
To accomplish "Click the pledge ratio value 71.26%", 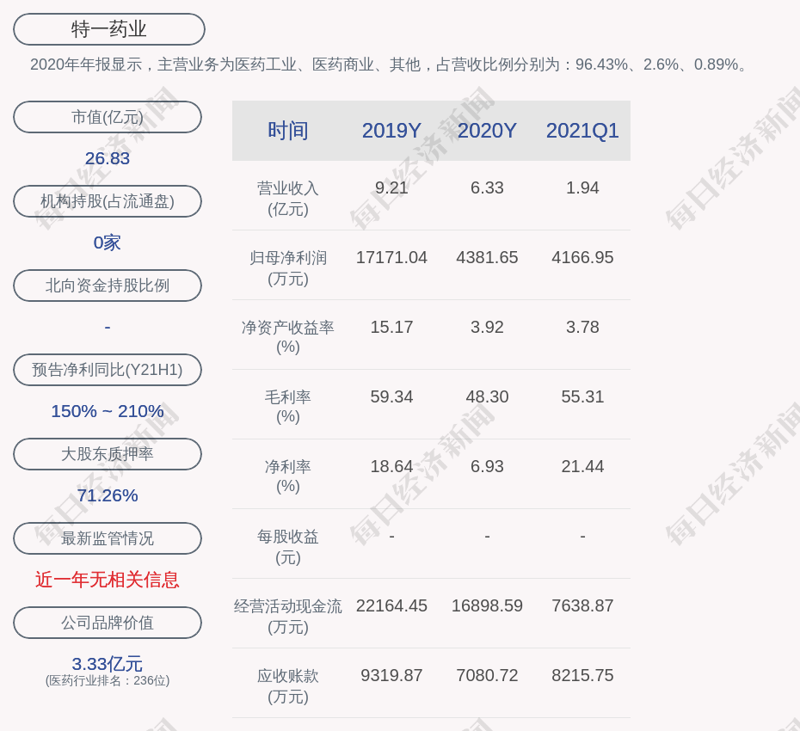I will tap(108, 494).
